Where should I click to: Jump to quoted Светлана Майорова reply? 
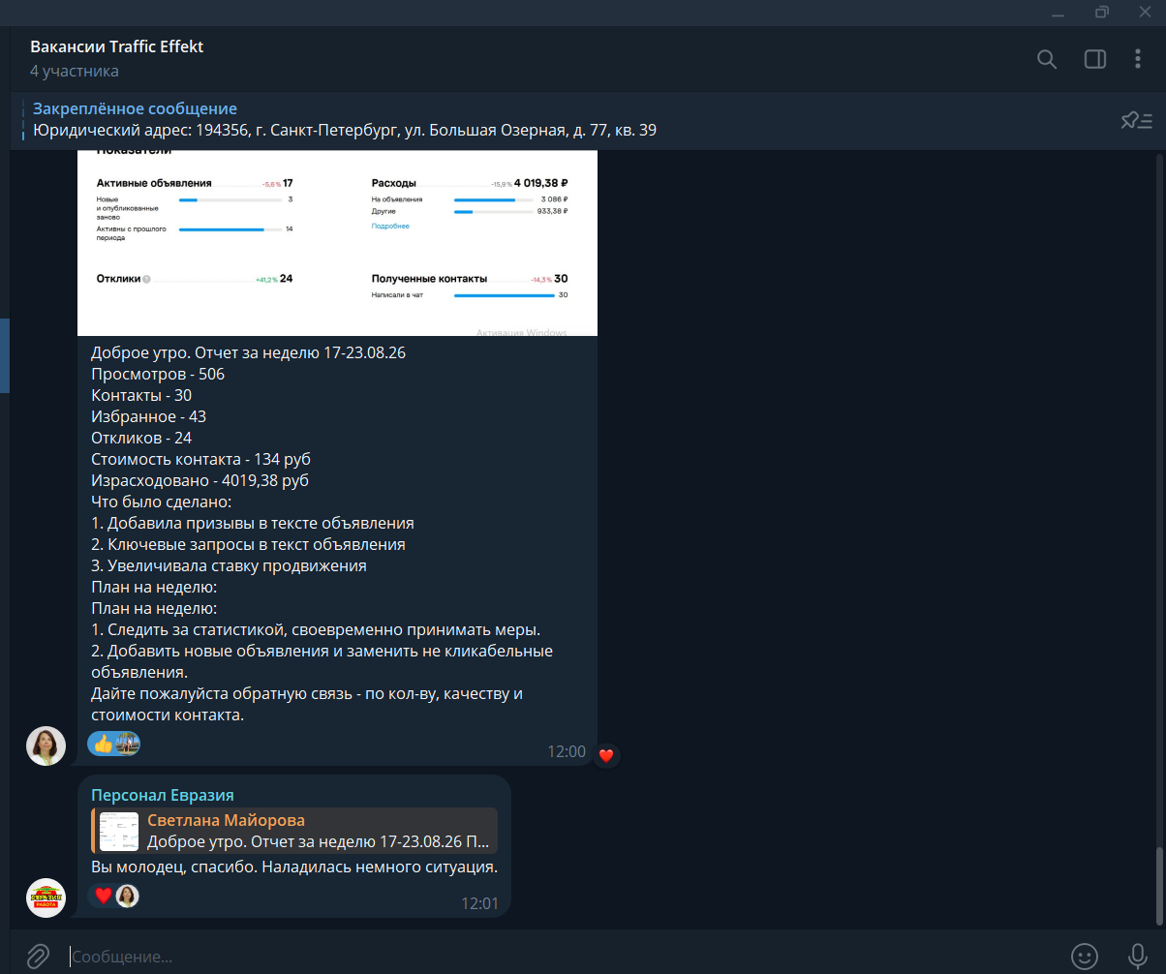coord(294,831)
